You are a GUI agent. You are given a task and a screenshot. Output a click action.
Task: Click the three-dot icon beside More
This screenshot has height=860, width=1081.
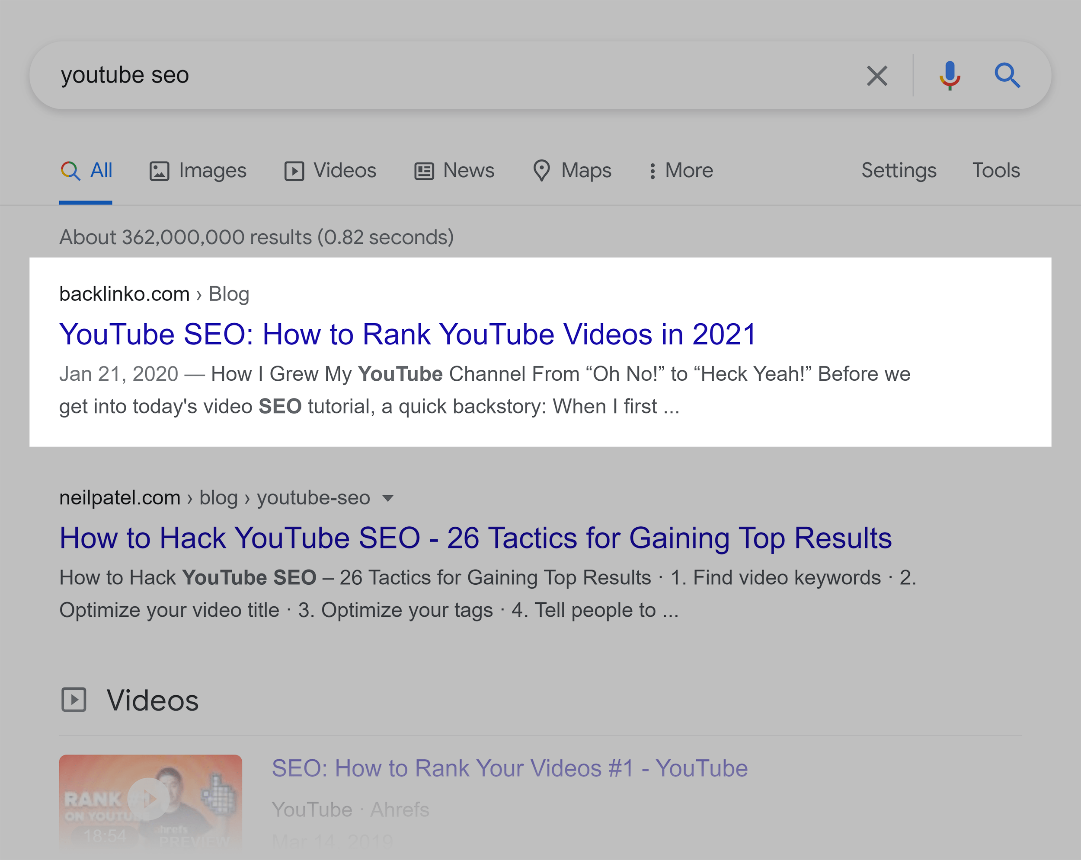pyautogui.click(x=652, y=171)
